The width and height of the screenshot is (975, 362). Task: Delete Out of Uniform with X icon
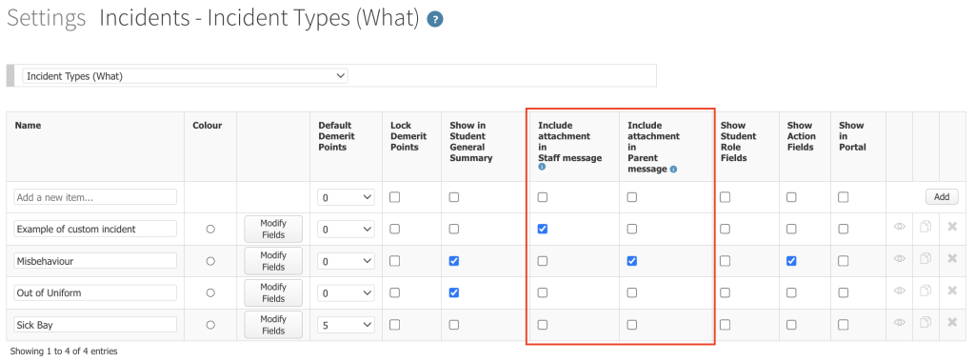point(952,291)
